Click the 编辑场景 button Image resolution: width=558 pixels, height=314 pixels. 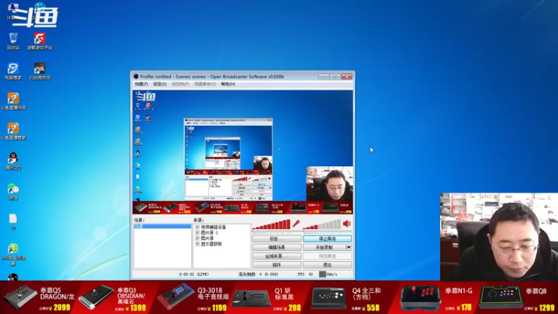[276, 248]
